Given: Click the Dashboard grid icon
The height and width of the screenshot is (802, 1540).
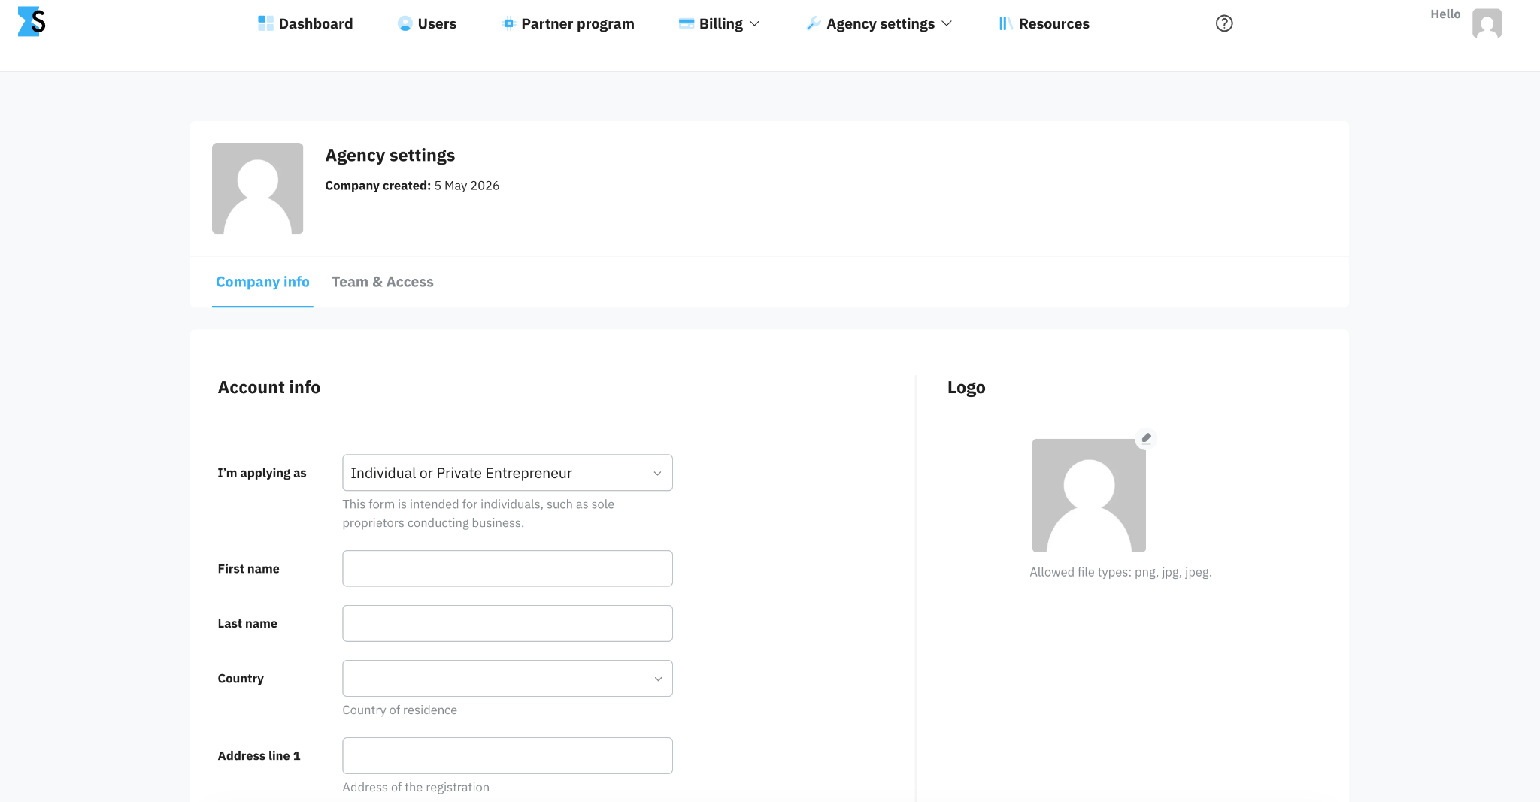Looking at the screenshot, I should tap(265, 23).
